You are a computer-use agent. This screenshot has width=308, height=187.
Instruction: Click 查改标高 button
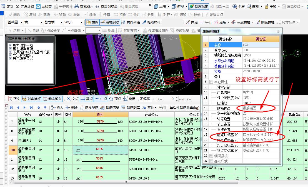point(180,30)
